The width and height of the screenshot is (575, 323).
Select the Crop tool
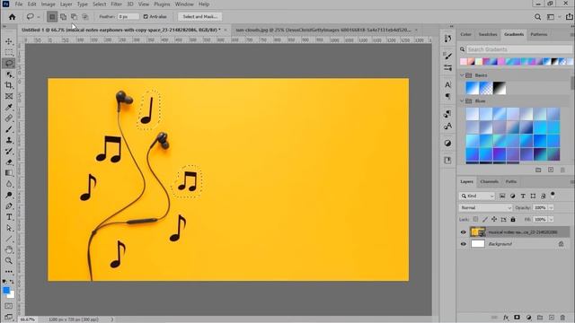[x=9, y=85]
